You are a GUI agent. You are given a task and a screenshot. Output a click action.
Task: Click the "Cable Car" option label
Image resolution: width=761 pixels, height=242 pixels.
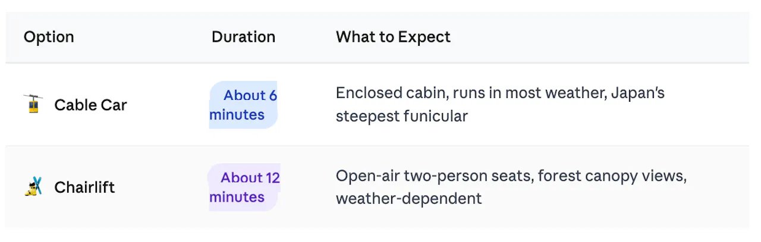click(90, 105)
